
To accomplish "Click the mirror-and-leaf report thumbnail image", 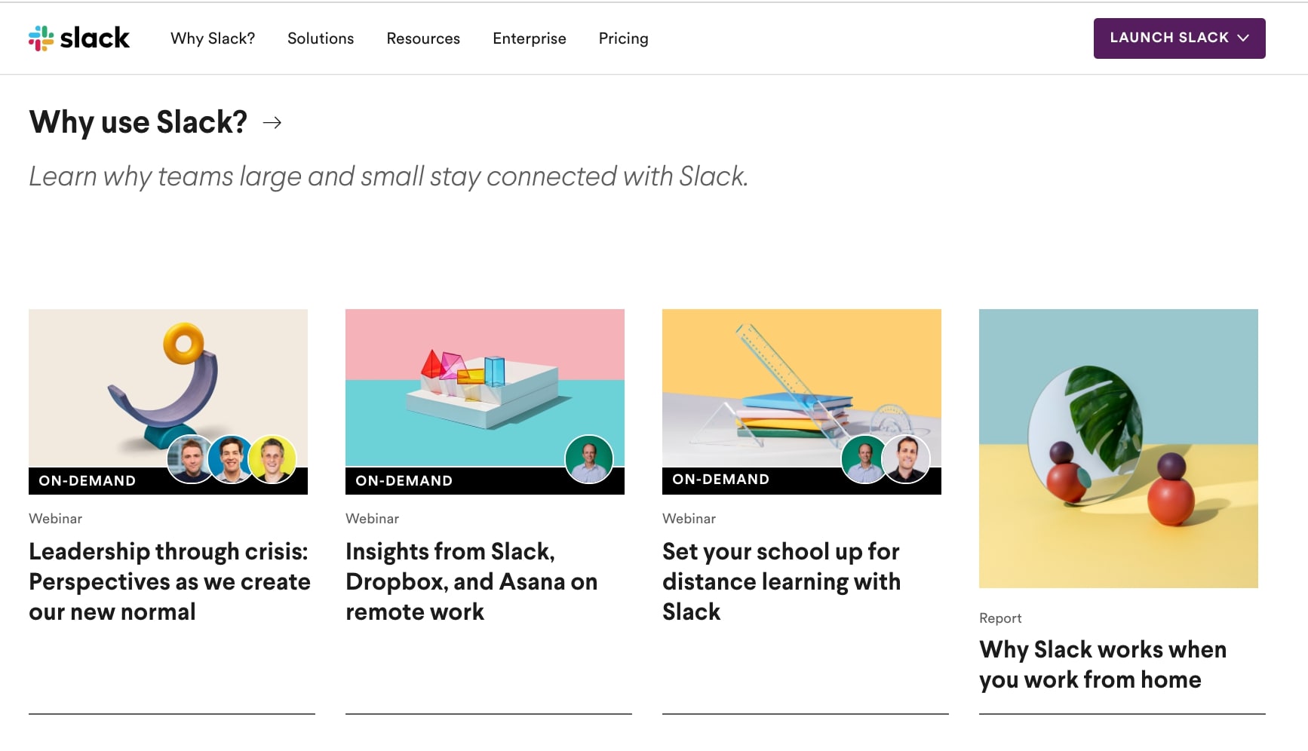I will [x=1118, y=449].
